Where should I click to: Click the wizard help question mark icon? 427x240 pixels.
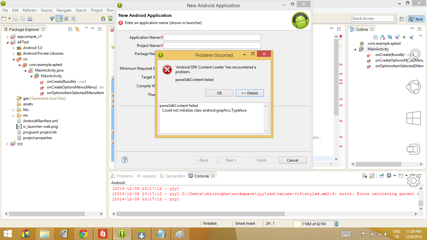[x=125, y=160]
